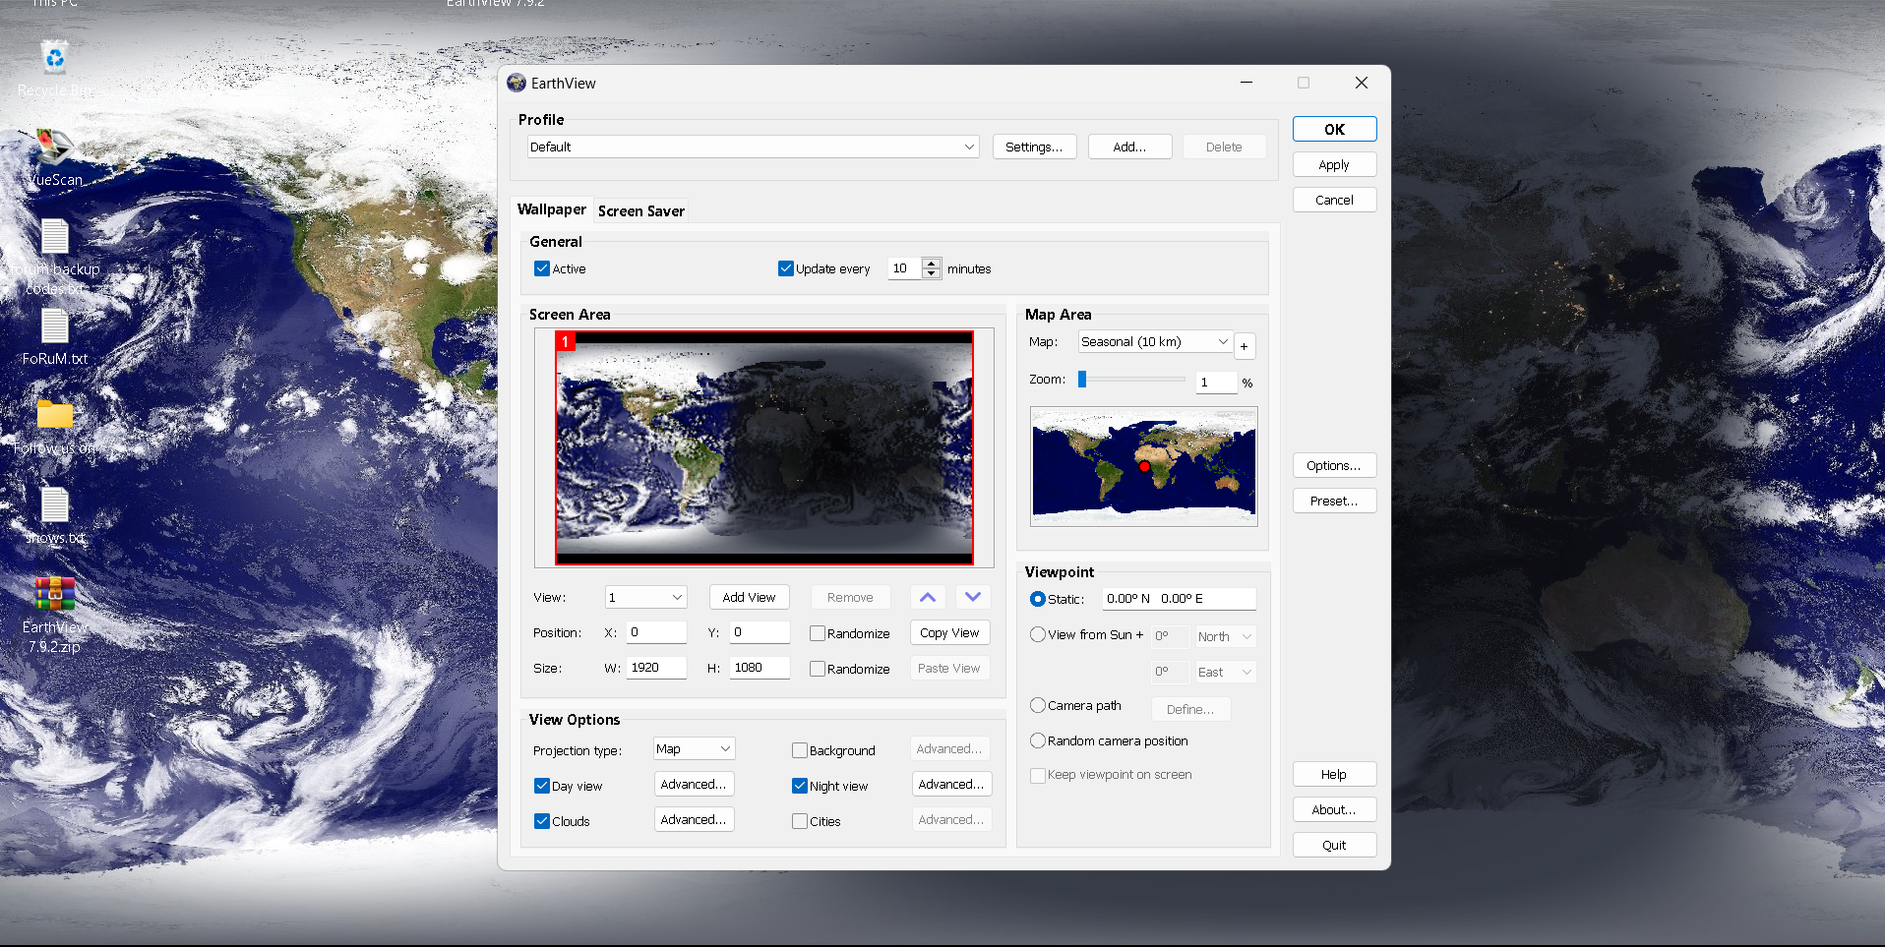Screen dimensions: 1885x947
Task: Click the red viewpoint marker on the mini map
Action: 1144,466
